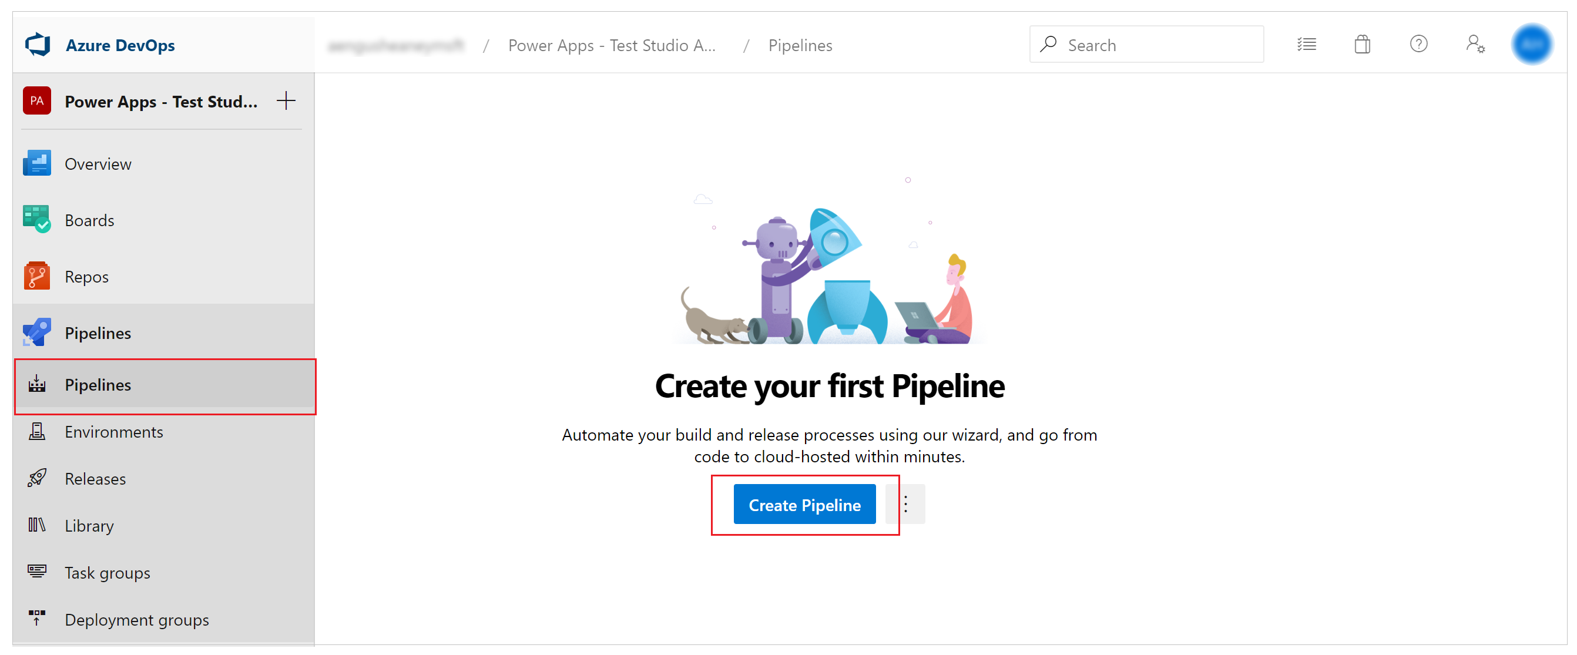Click the Deployment groups icon
Image resolution: width=1577 pixels, height=655 pixels.
[36, 621]
